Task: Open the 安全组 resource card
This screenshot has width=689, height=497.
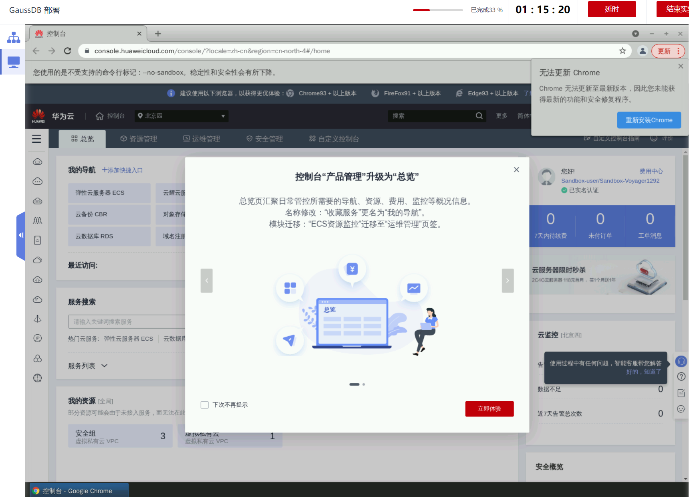Action: tap(120, 436)
